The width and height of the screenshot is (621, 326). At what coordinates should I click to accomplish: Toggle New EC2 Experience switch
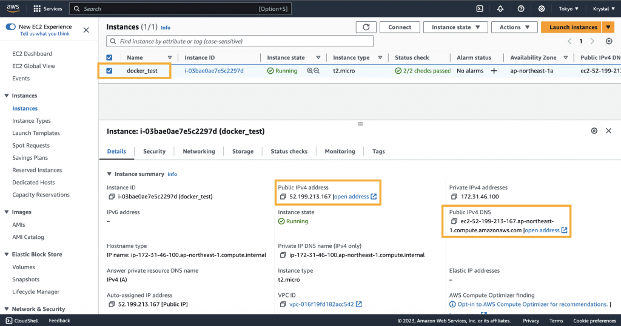pyautogui.click(x=11, y=27)
